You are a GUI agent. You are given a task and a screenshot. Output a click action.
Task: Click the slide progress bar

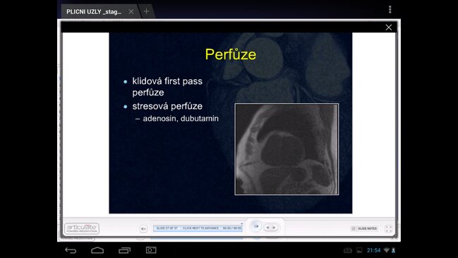(x=198, y=228)
